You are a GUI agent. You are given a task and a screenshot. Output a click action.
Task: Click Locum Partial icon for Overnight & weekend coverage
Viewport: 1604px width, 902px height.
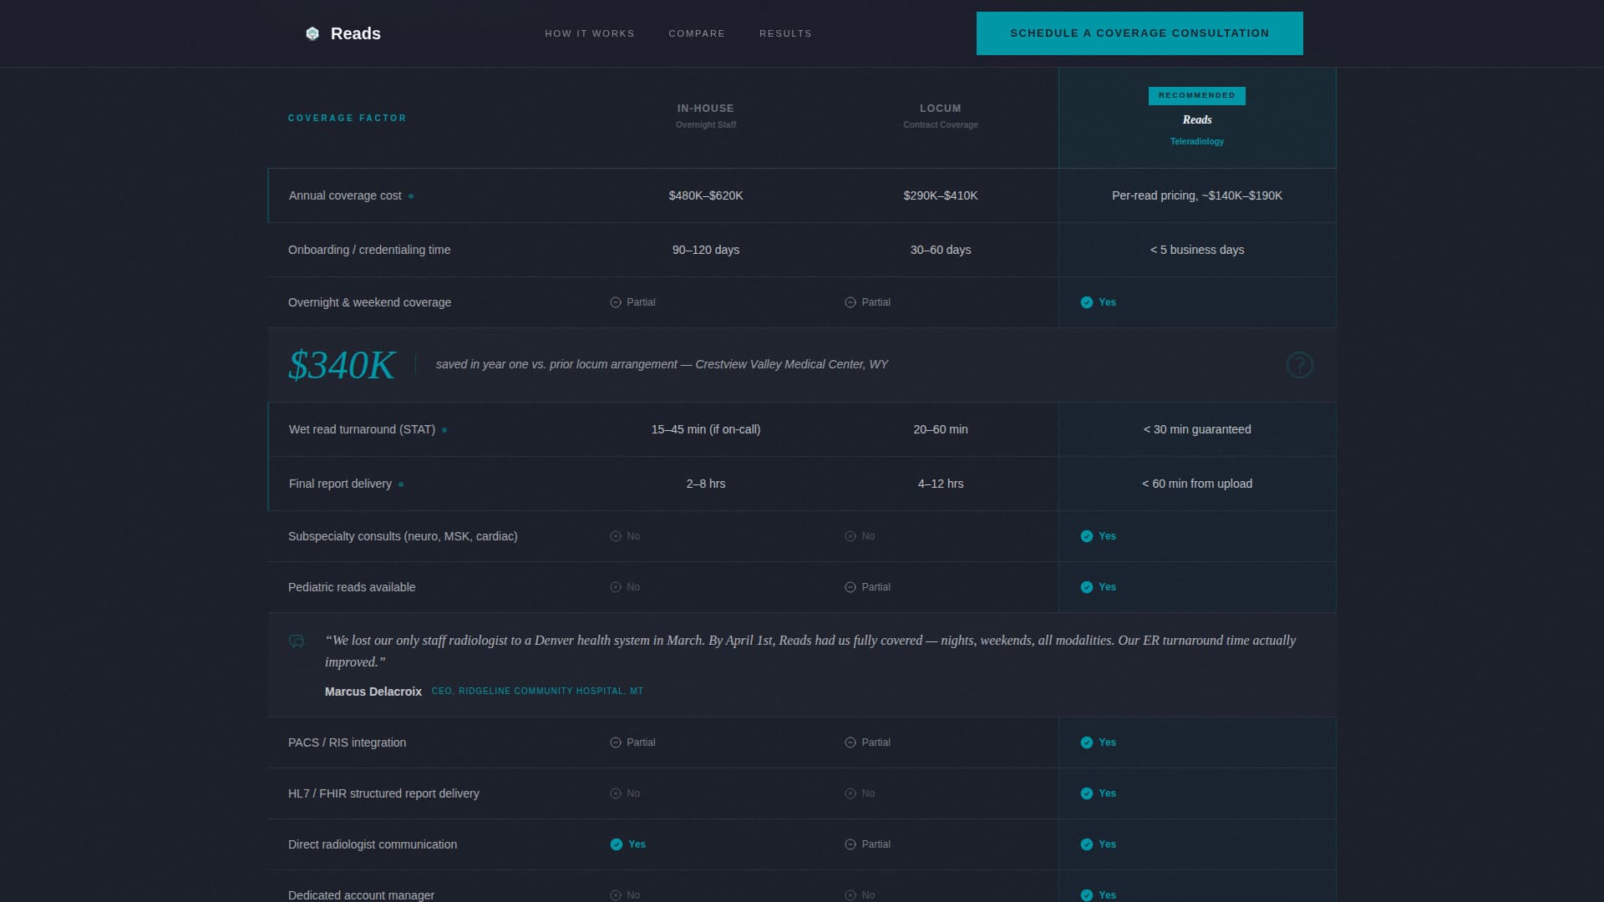pos(850,302)
